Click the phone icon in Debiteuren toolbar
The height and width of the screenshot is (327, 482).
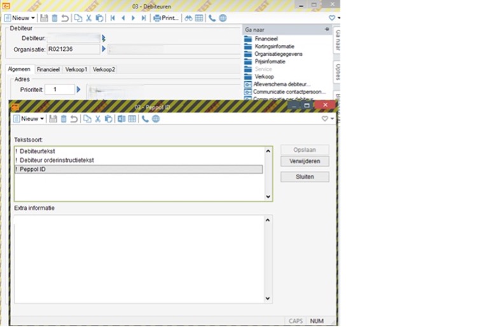point(212,18)
